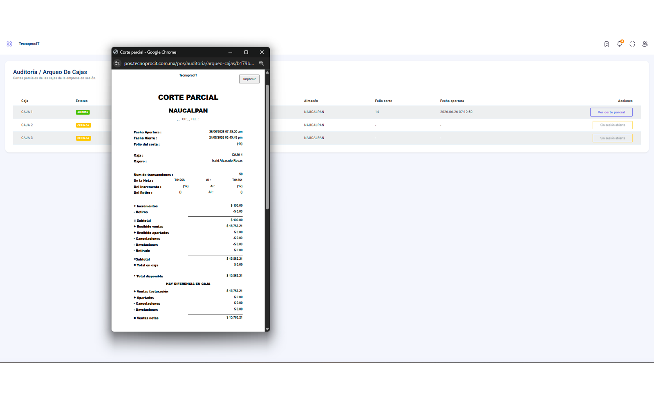Click the CAJA 2 cell in table
This screenshot has width=654, height=409.
pyautogui.click(x=27, y=125)
